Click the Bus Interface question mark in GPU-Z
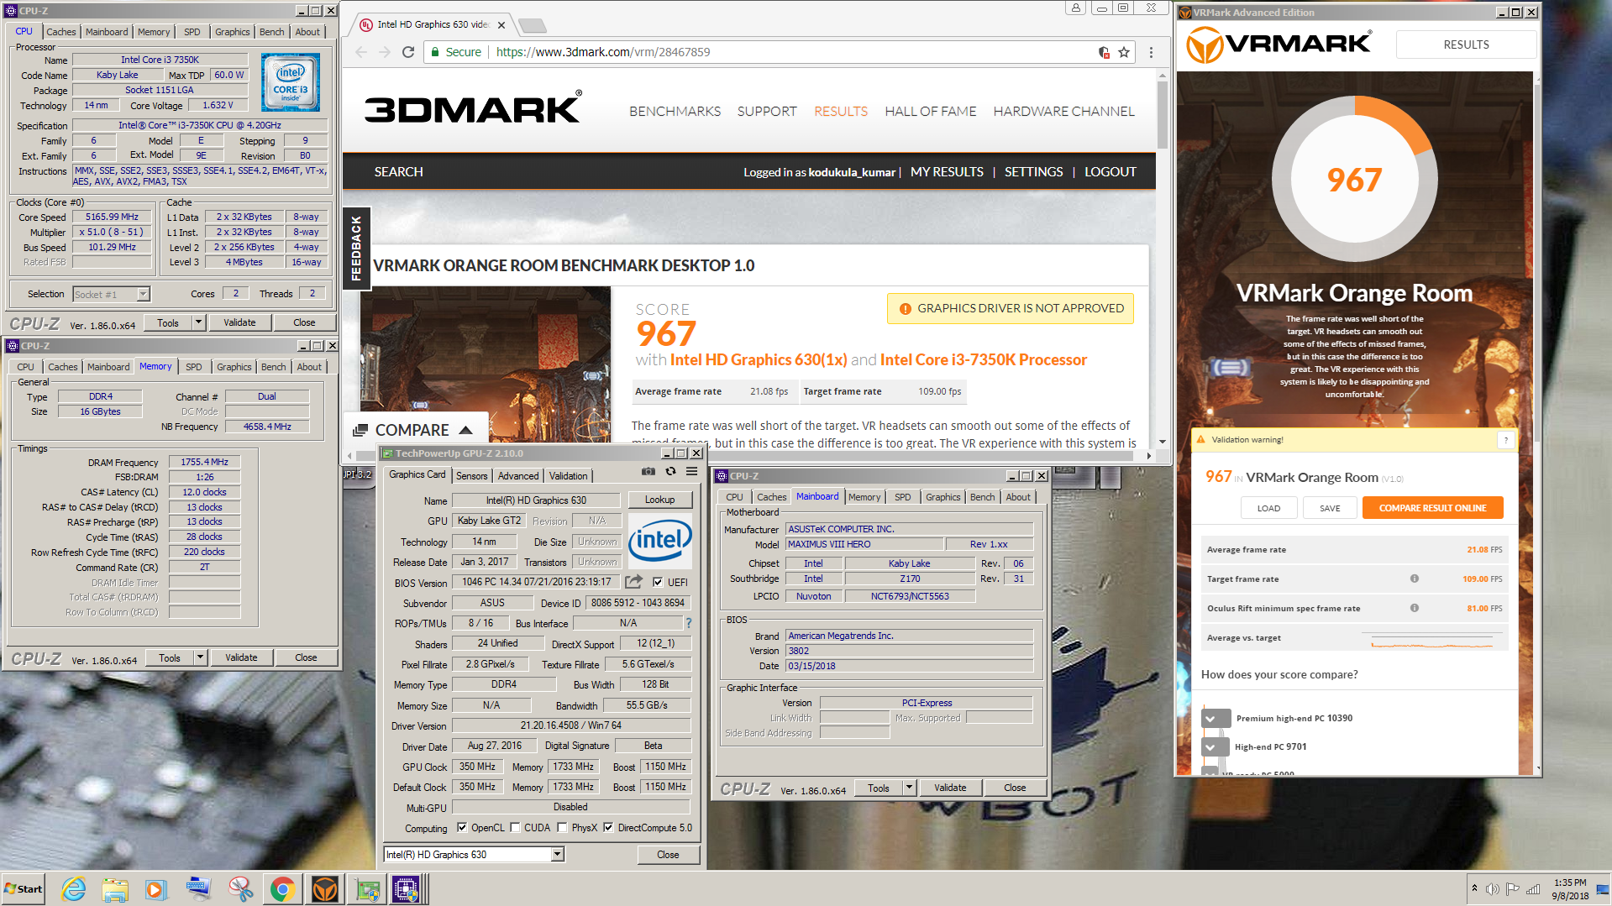Screen dimensions: 1612x906 point(689,623)
